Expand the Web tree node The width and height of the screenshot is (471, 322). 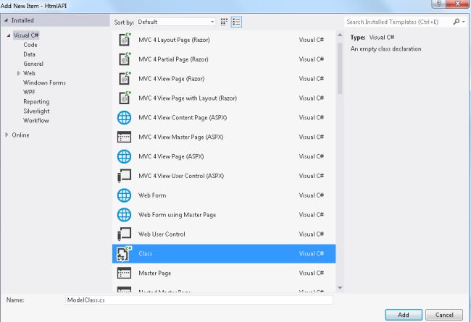pyautogui.click(x=19, y=73)
